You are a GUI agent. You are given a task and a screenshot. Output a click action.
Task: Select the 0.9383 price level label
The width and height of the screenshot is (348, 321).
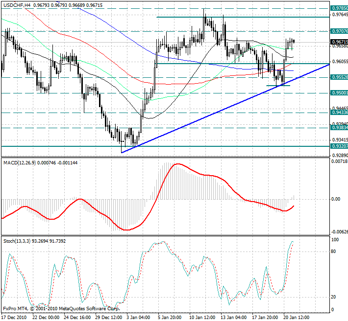pos(339,128)
